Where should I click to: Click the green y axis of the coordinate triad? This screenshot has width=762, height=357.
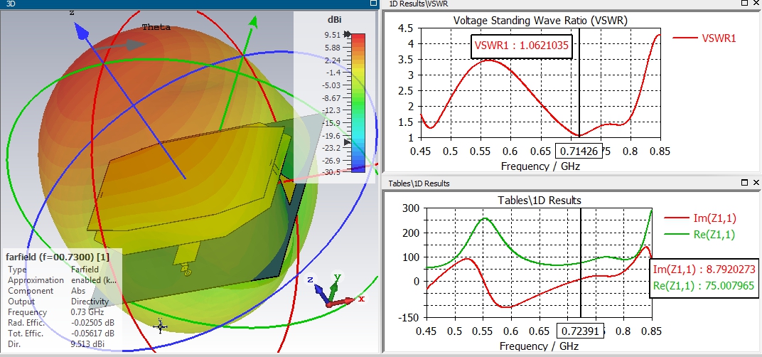pos(333,292)
